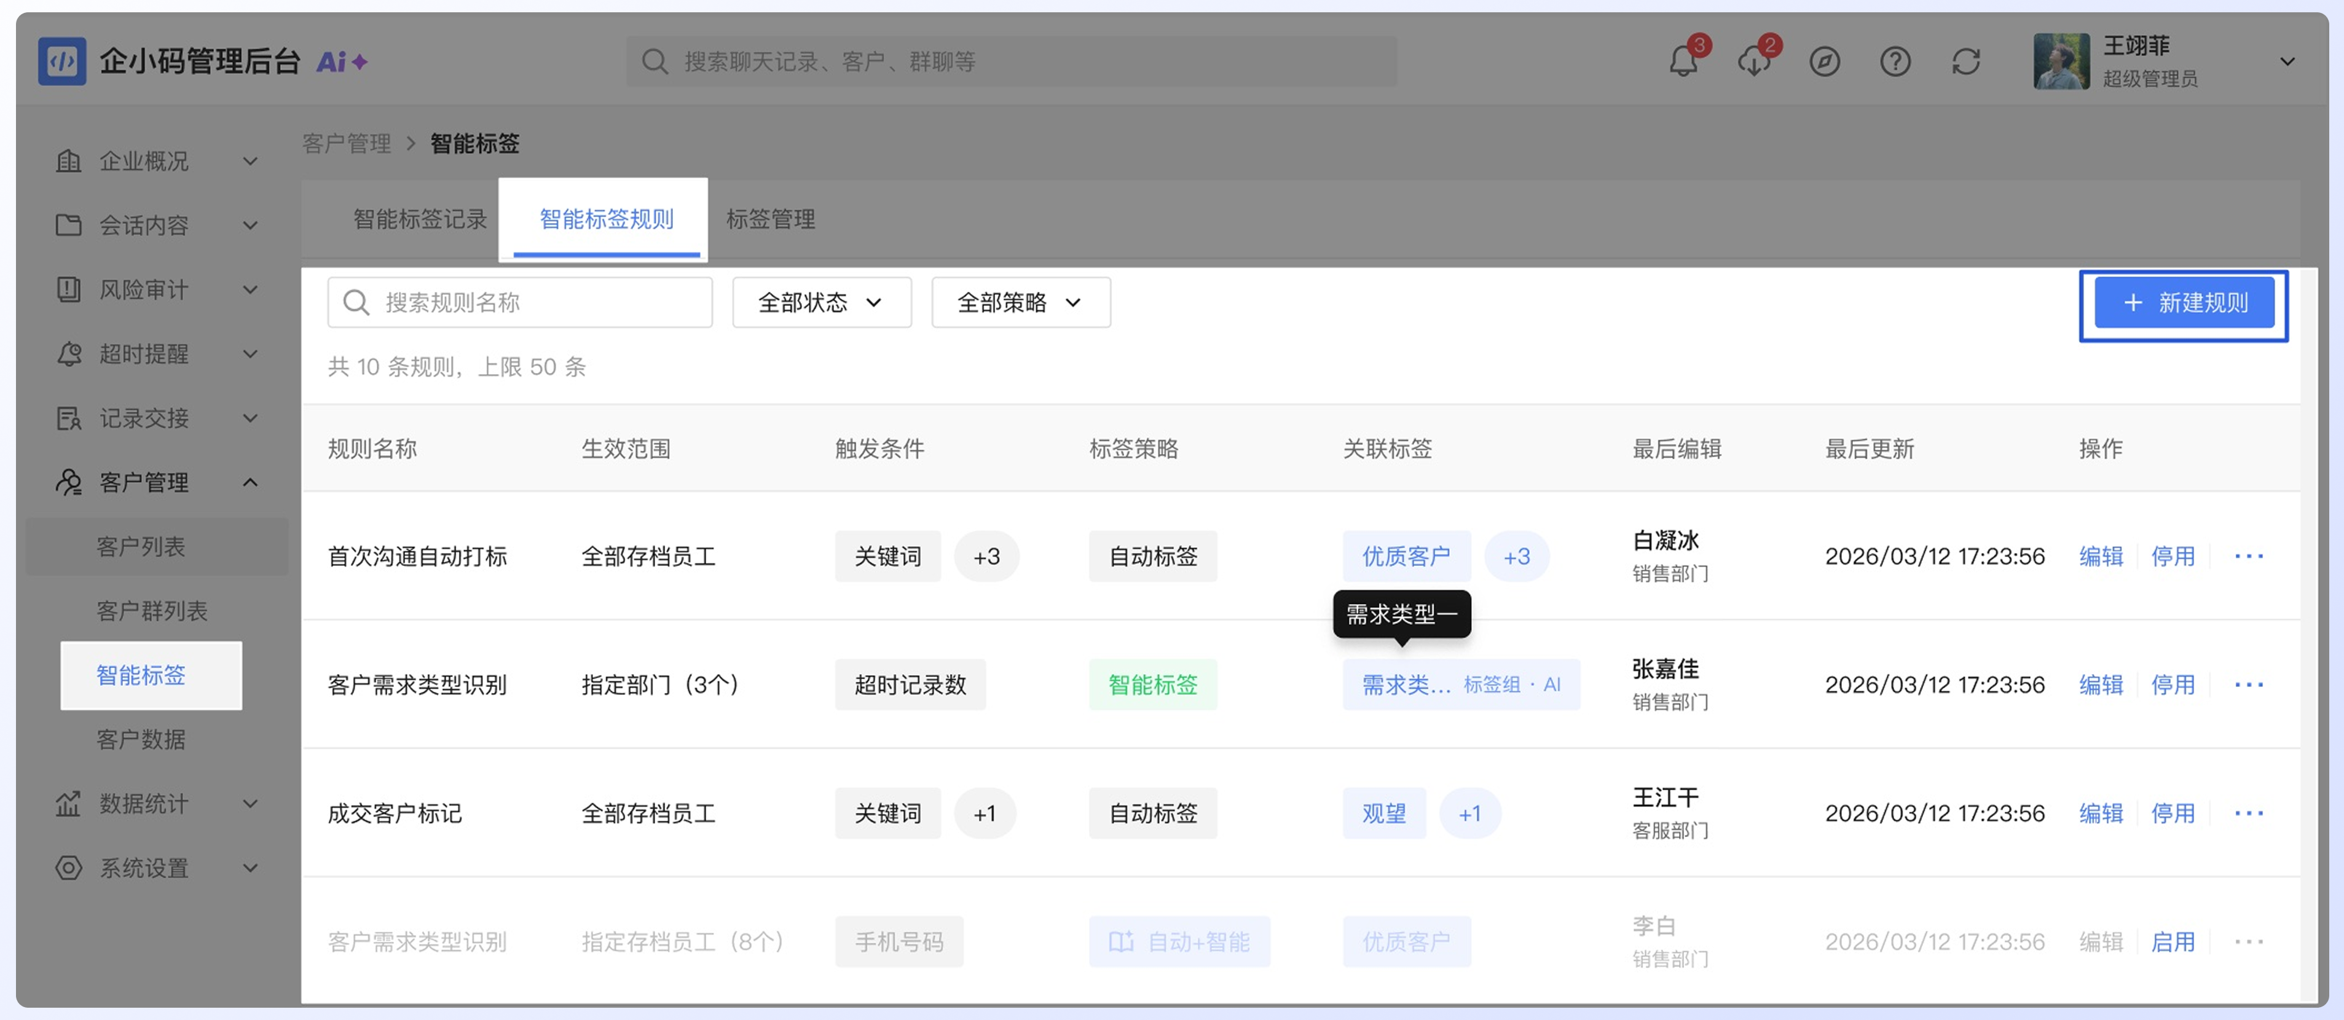Open the account dropdown arrow
This screenshot has height=1020, width=2344.
[2287, 61]
